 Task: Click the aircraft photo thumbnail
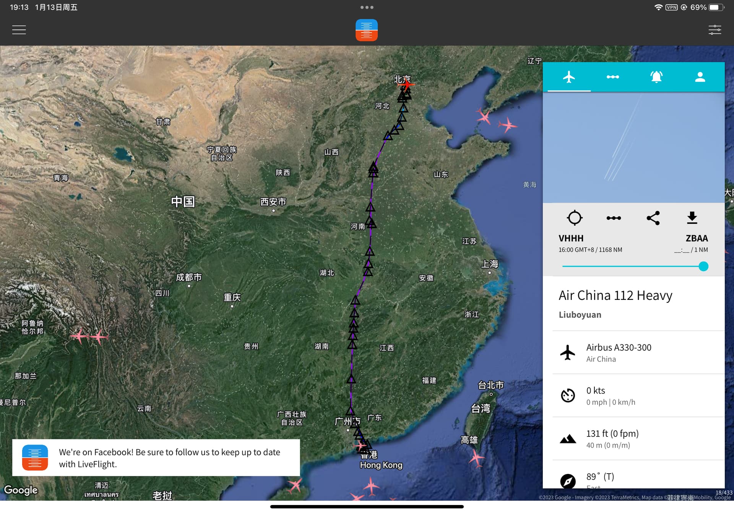click(x=633, y=147)
